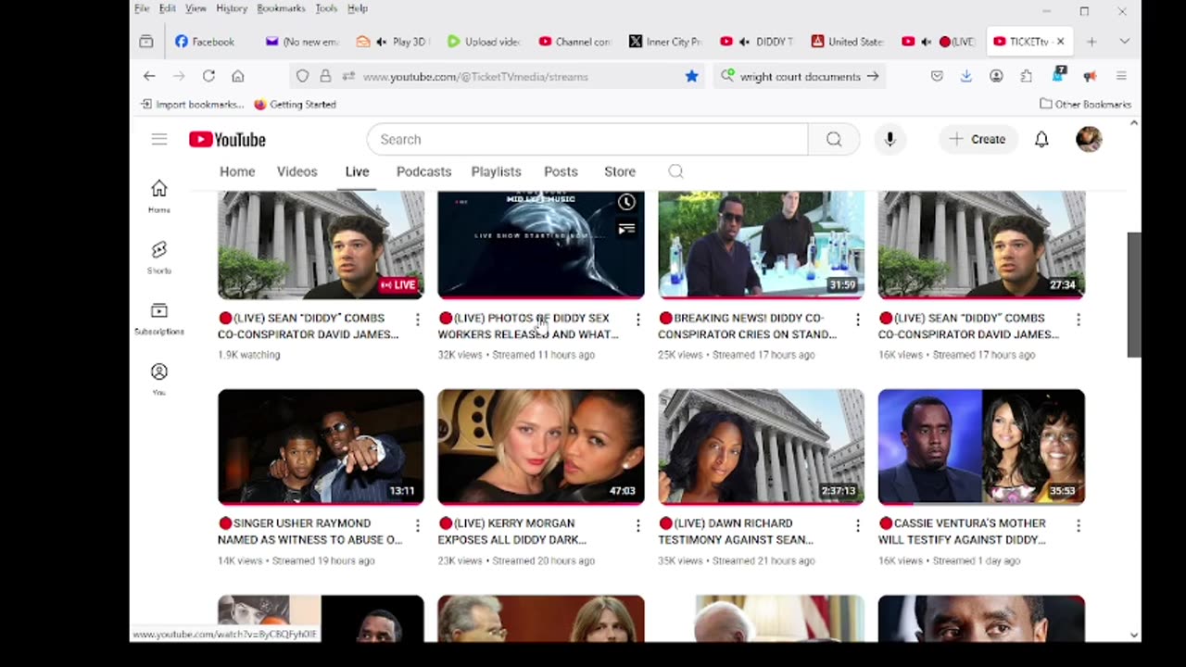
Task: Click in the YouTube Search field
Action: [x=587, y=139]
